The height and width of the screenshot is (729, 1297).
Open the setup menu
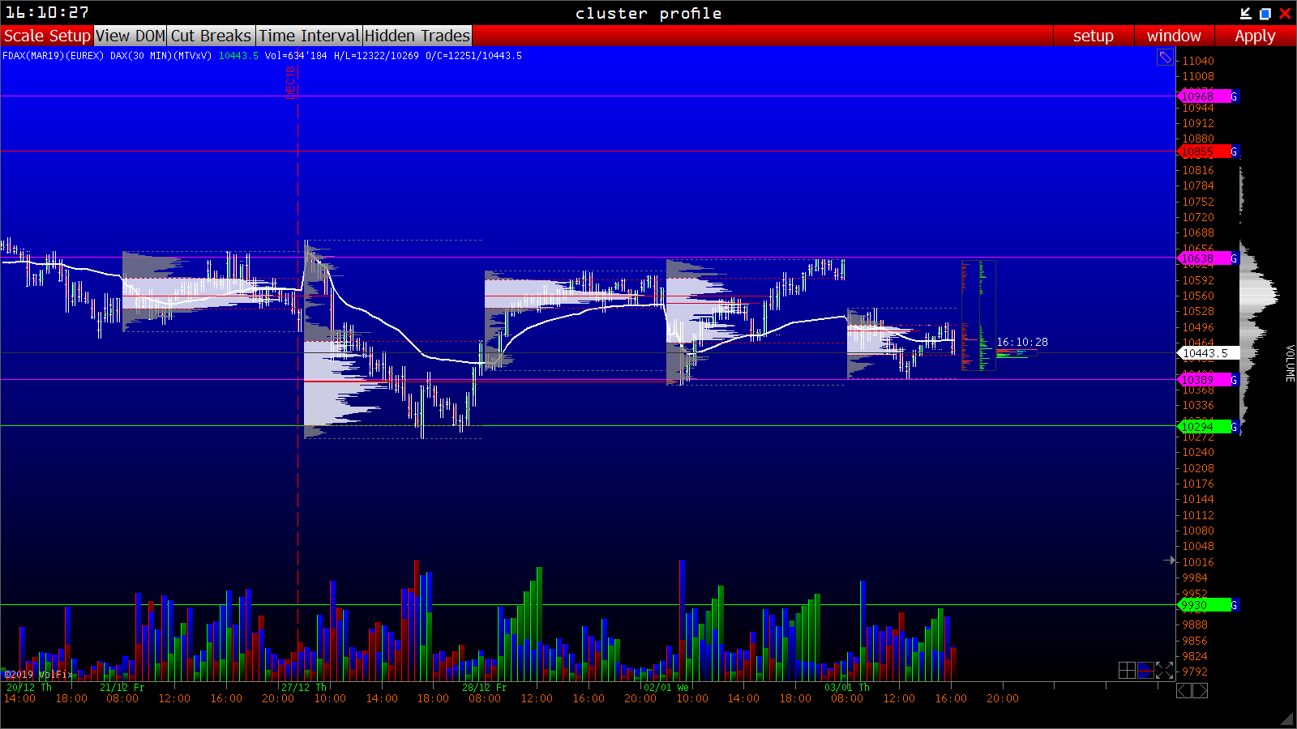click(1093, 36)
